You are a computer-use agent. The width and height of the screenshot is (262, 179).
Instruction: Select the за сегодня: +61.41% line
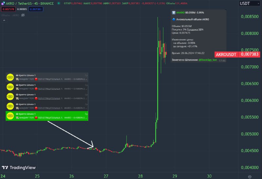click(185, 46)
